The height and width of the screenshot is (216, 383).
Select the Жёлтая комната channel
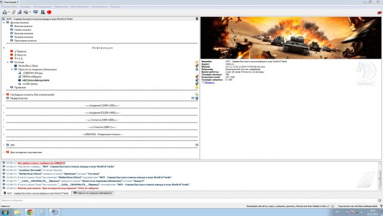pyautogui.click(x=23, y=26)
